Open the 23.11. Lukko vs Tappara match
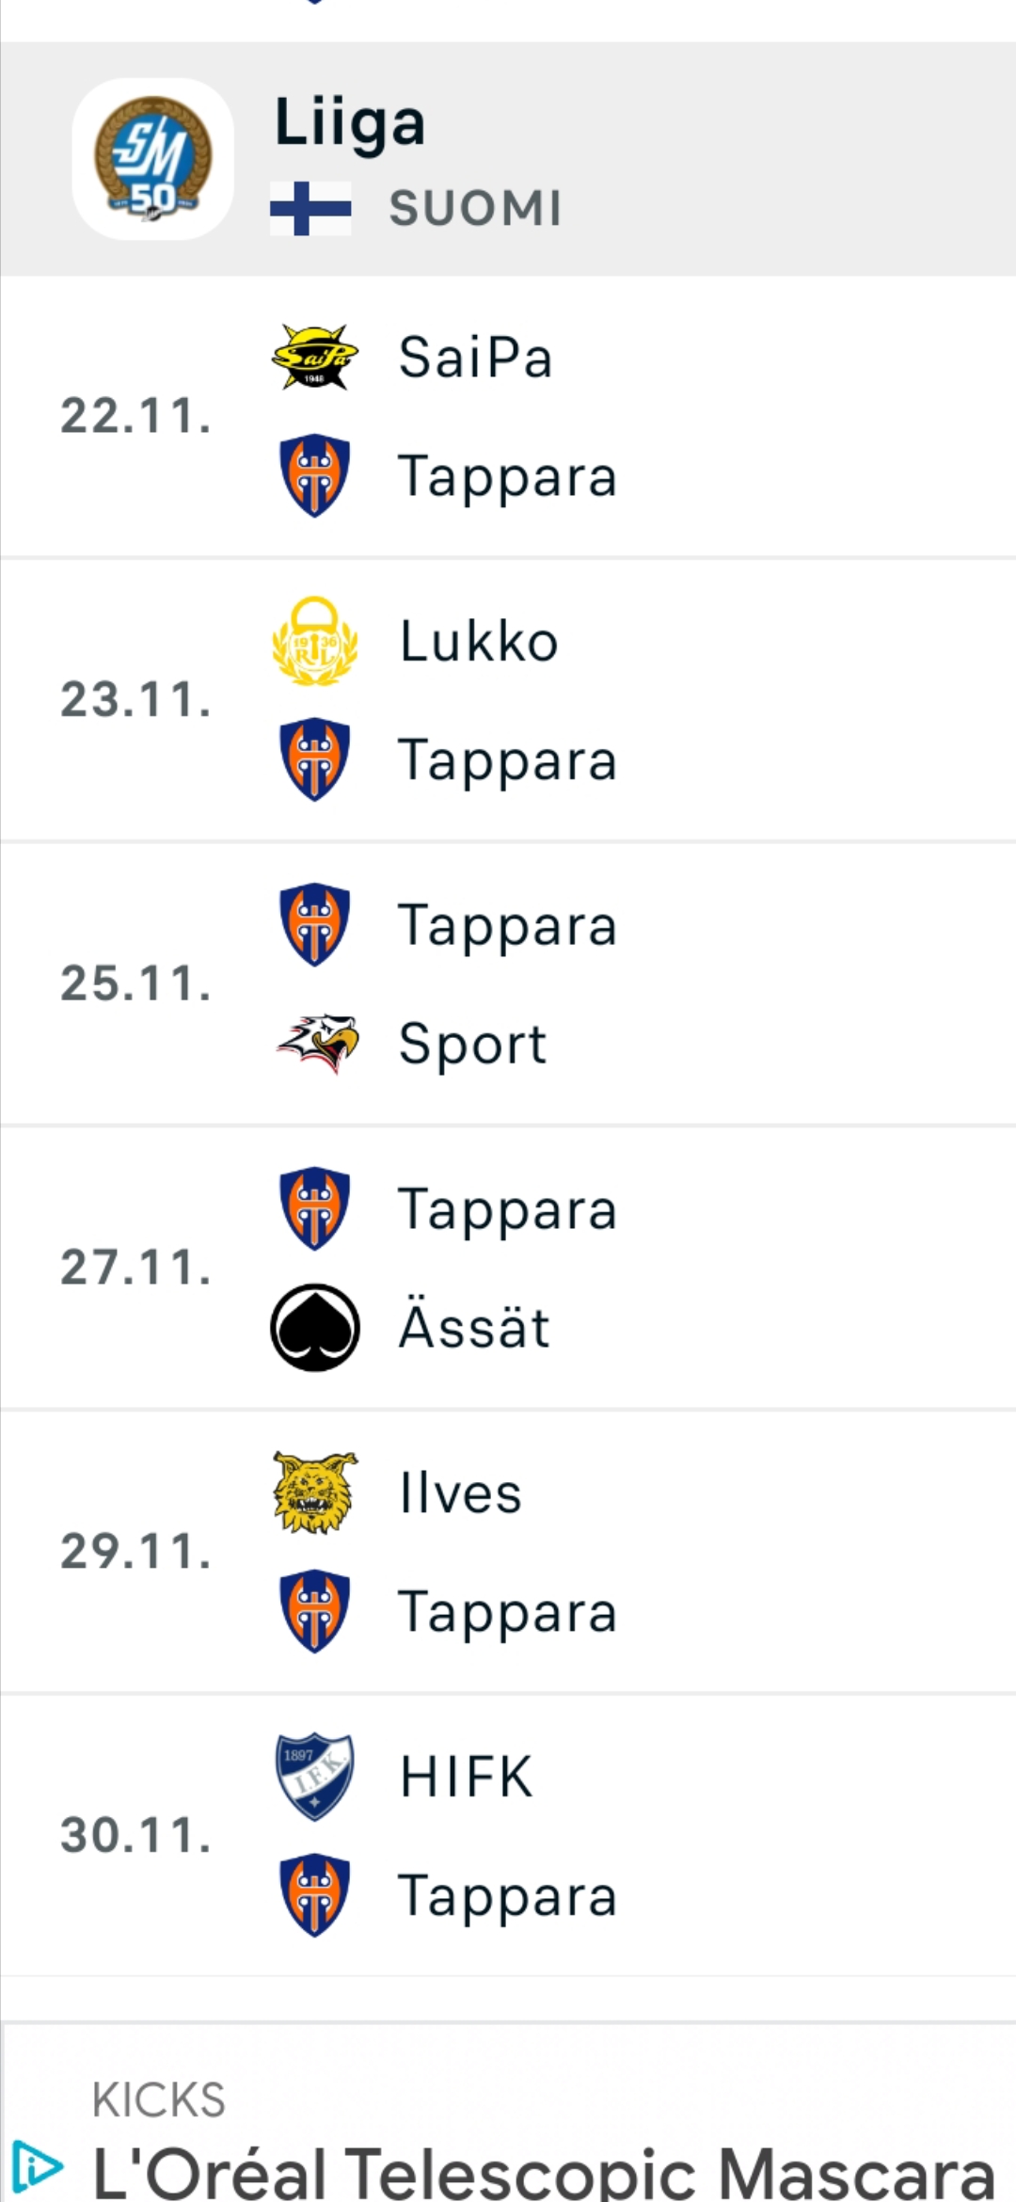 [x=508, y=700]
